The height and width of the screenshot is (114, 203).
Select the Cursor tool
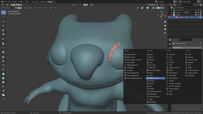tap(3, 17)
